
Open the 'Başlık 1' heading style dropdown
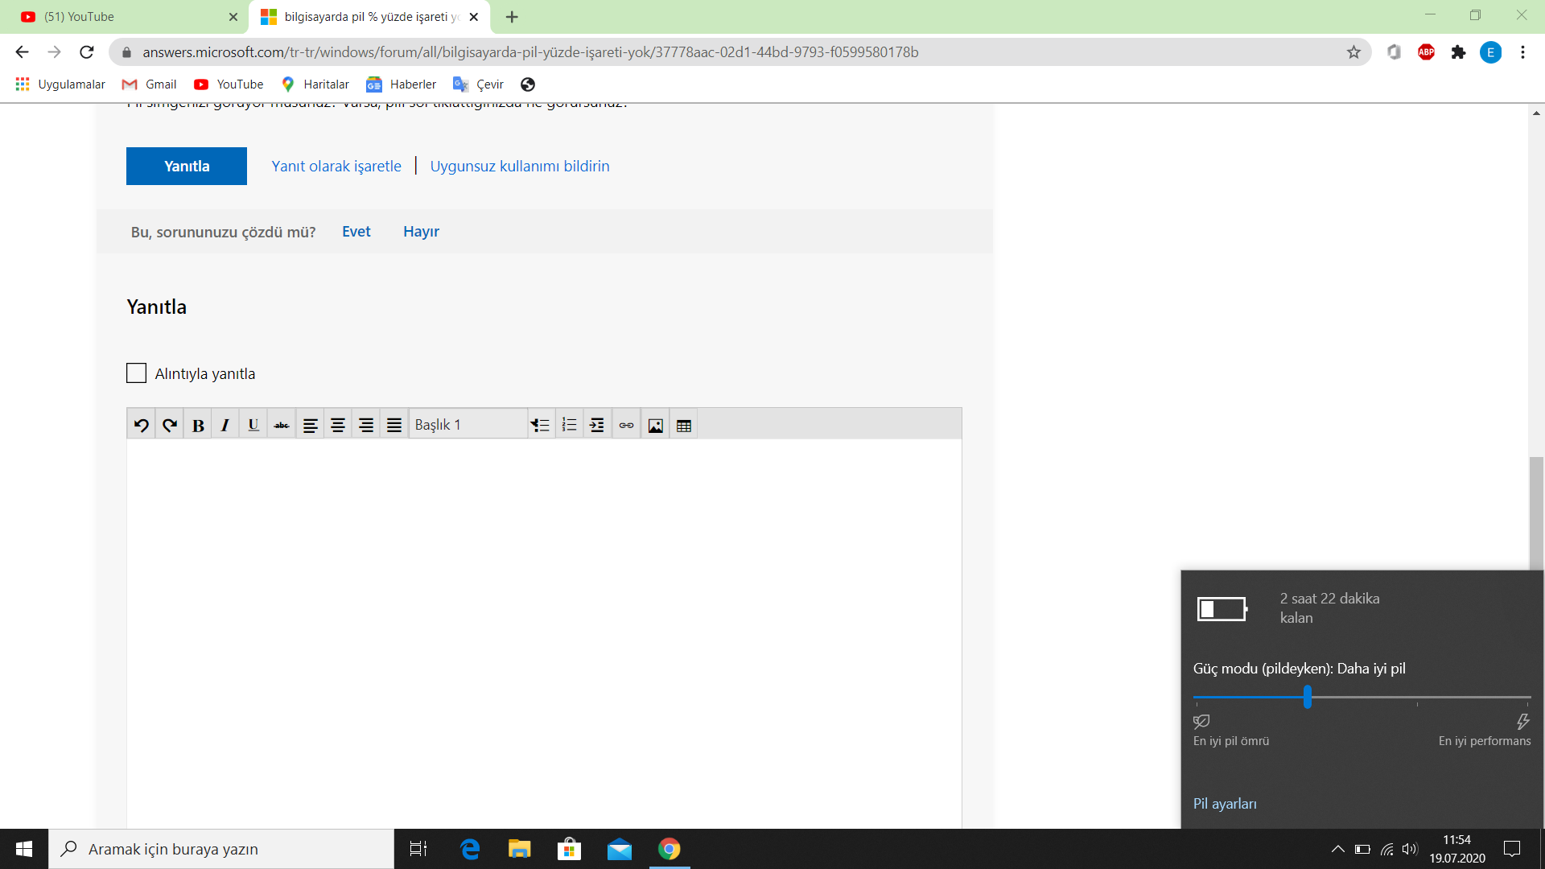(468, 425)
